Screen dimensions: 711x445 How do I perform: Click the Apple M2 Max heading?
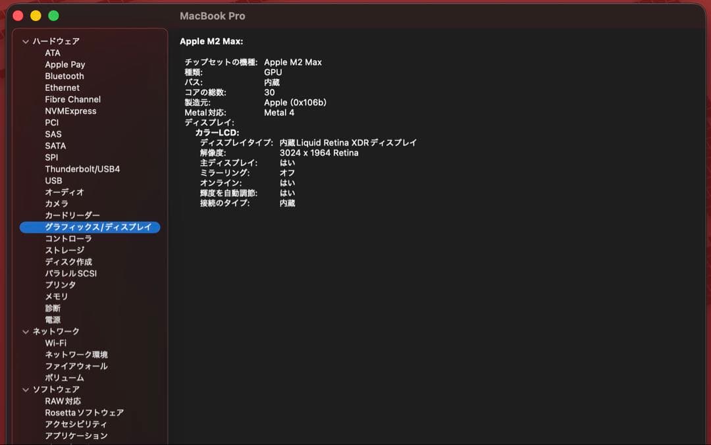click(211, 41)
